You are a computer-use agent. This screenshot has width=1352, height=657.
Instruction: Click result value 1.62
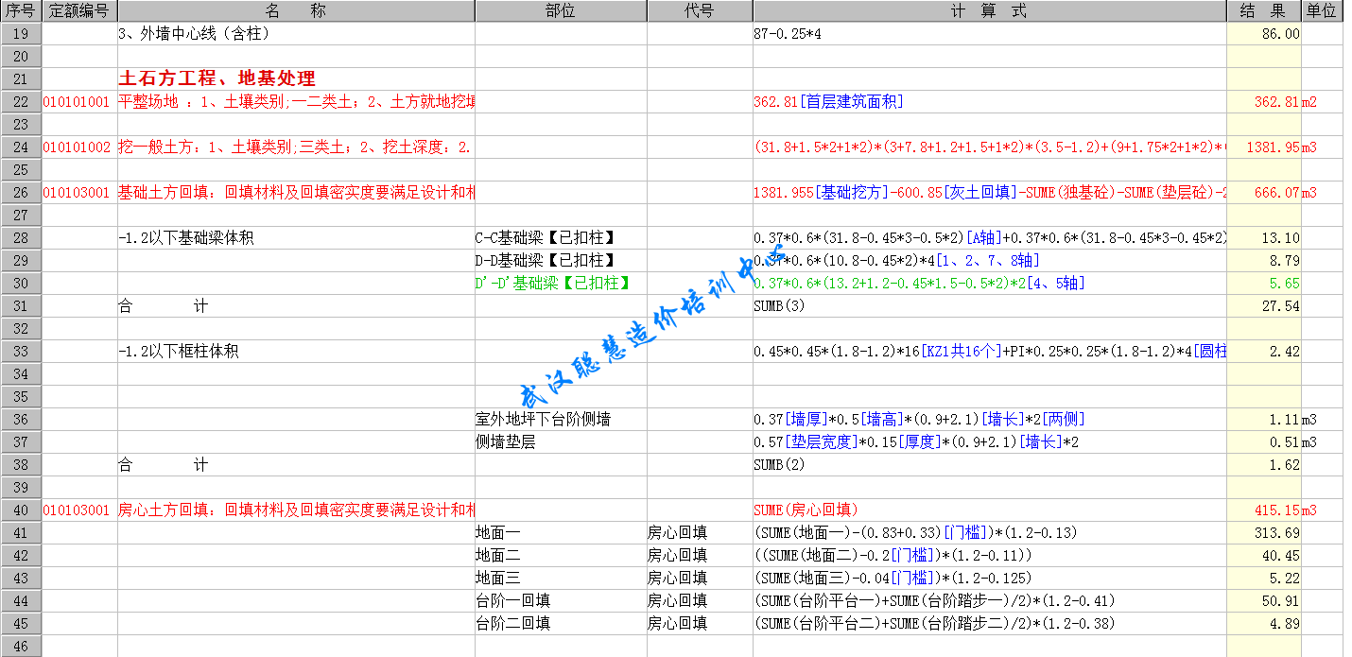click(x=1263, y=465)
